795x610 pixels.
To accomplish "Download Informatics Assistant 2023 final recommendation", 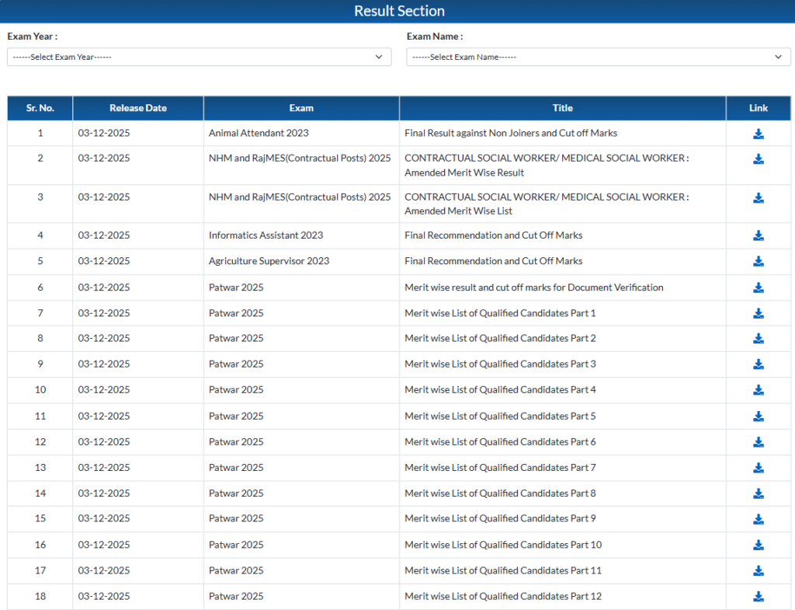I will pos(759,235).
